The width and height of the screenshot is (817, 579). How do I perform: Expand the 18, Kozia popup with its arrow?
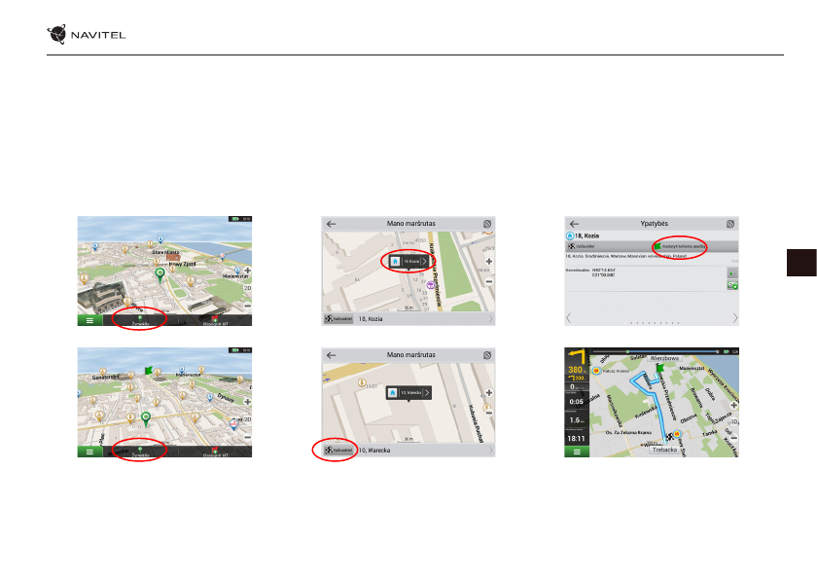pos(425,261)
